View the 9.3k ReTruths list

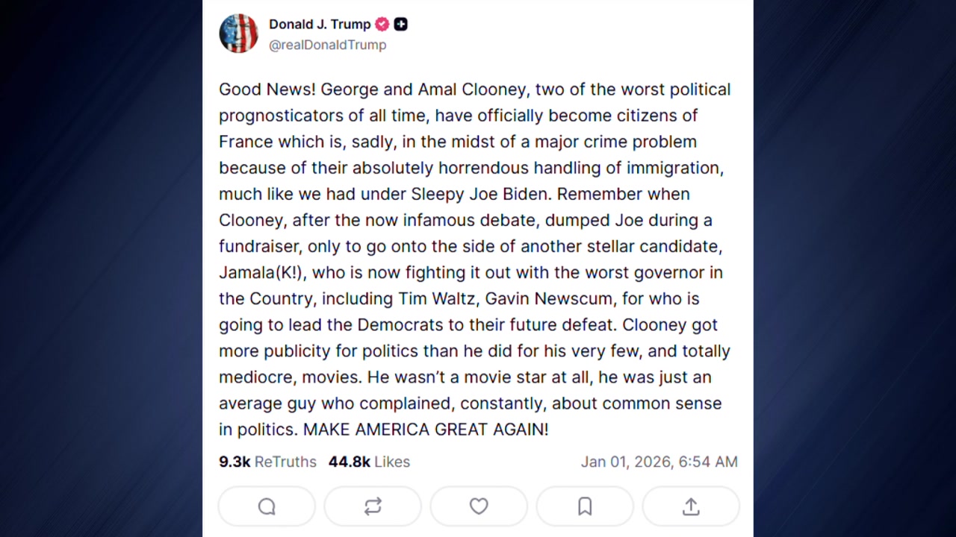click(267, 462)
